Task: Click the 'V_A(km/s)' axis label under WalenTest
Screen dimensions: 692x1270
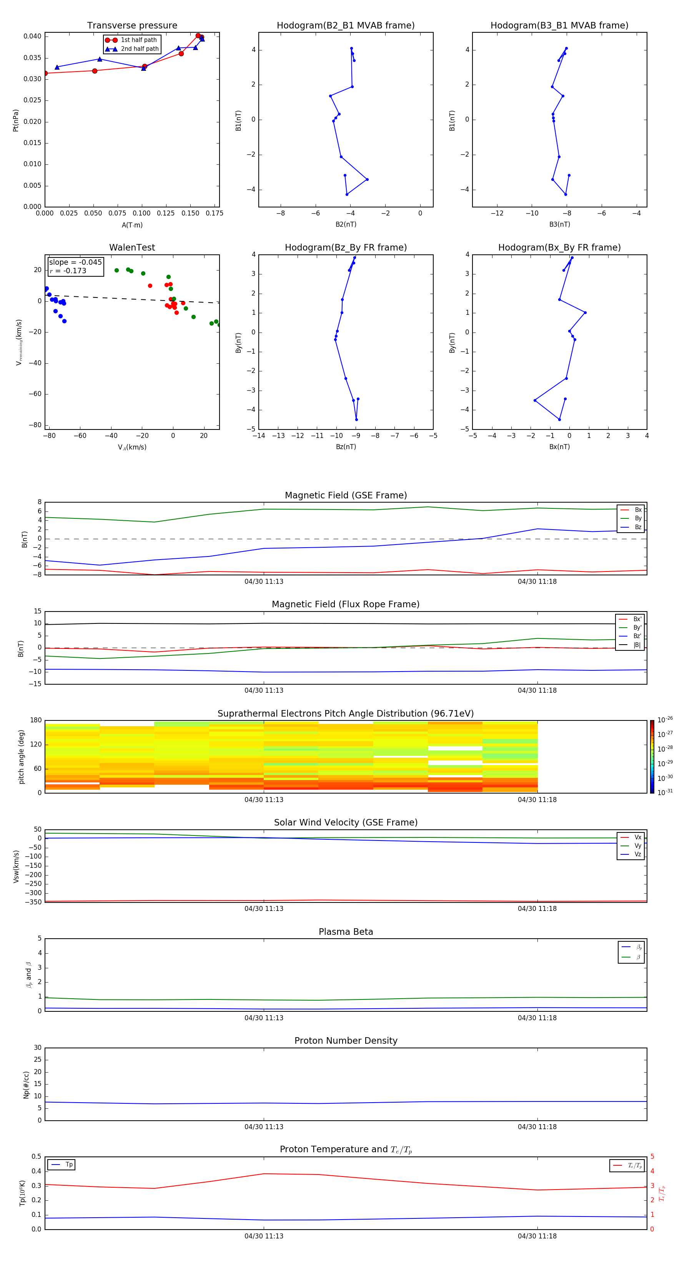Action: [x=132, y=447]
